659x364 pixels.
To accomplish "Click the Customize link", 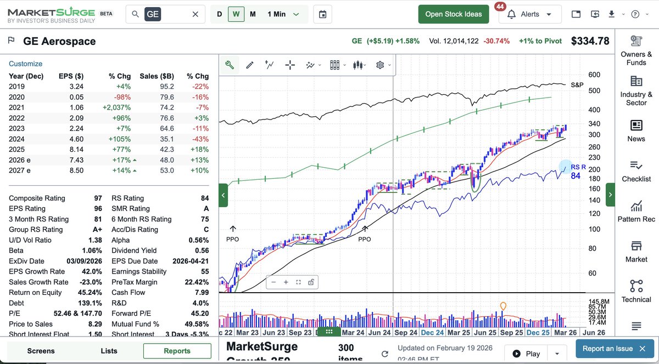I will click(x=25, y=64).
